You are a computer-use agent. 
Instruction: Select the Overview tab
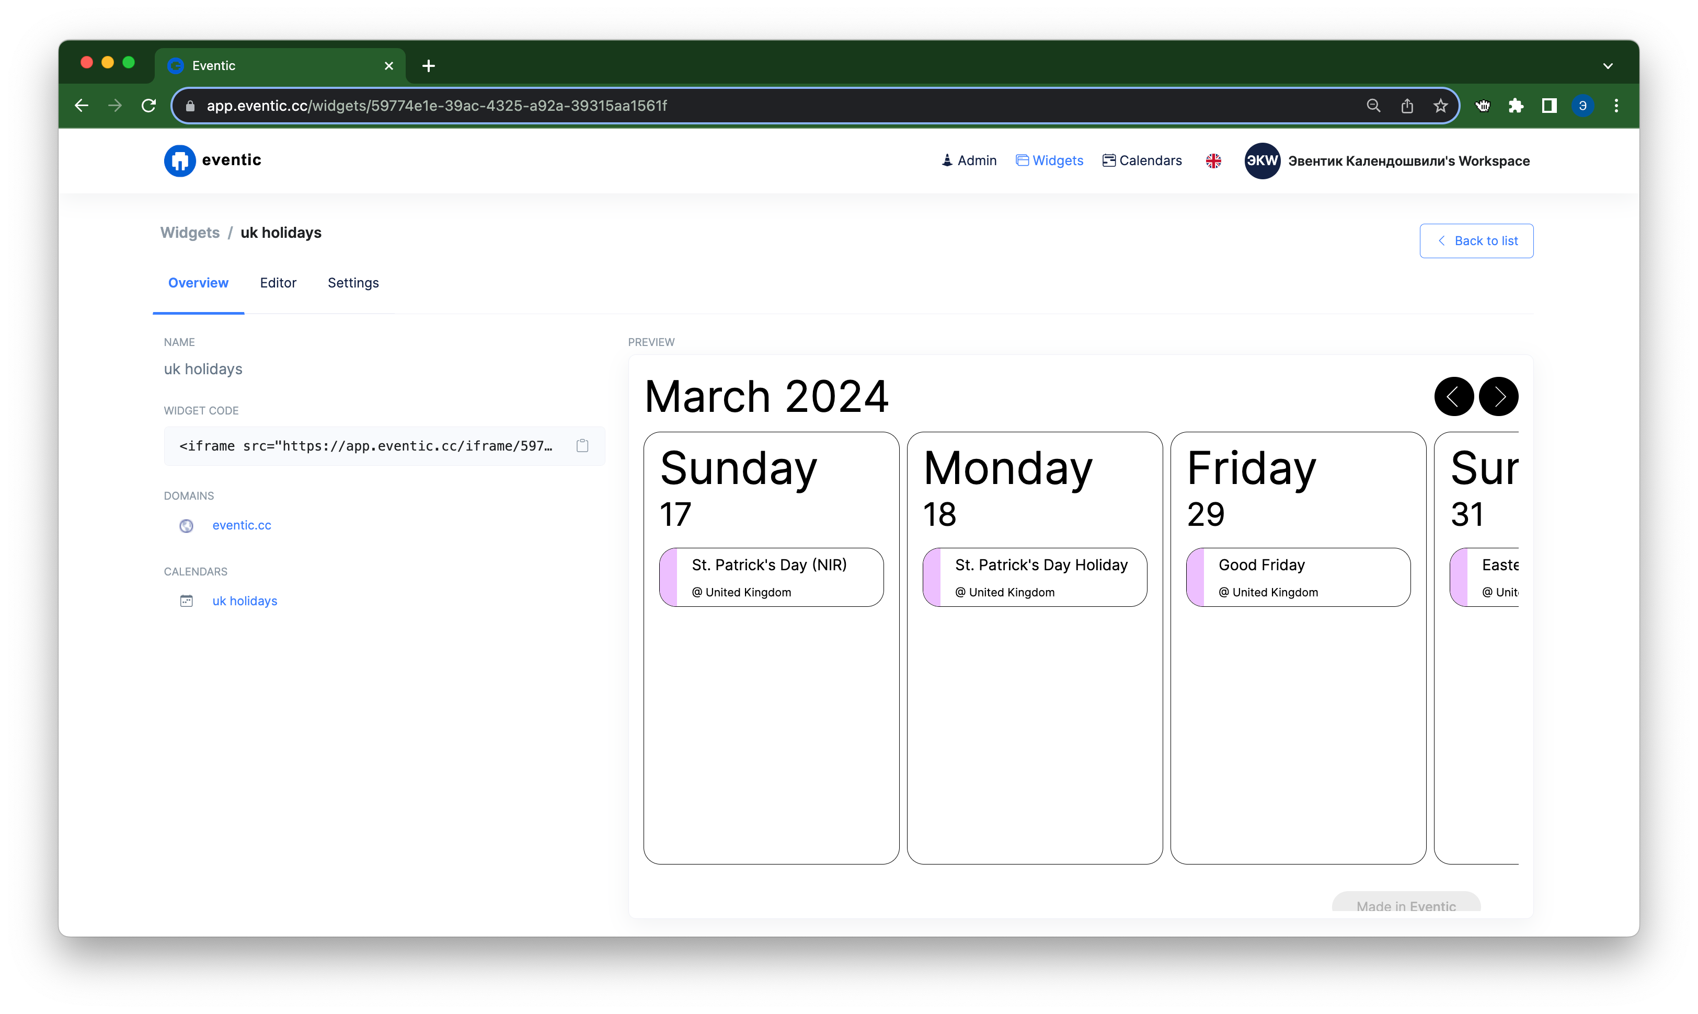(x=198, y=283)
